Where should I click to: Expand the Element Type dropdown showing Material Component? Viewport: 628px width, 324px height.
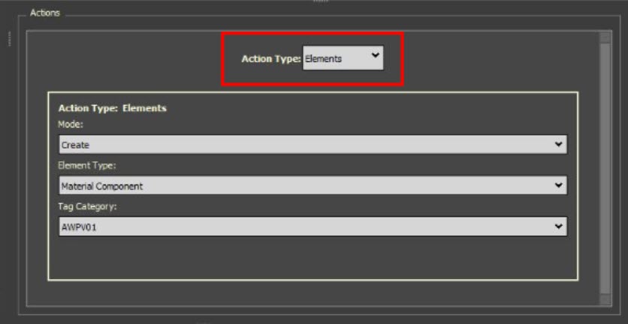tap(312, 185)
